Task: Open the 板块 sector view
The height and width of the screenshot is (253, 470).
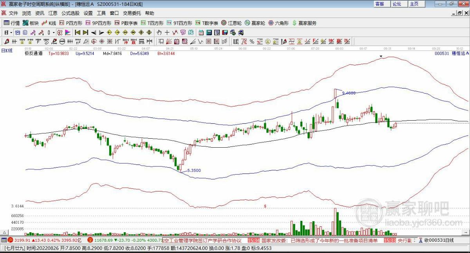Action: click(31, 23)
